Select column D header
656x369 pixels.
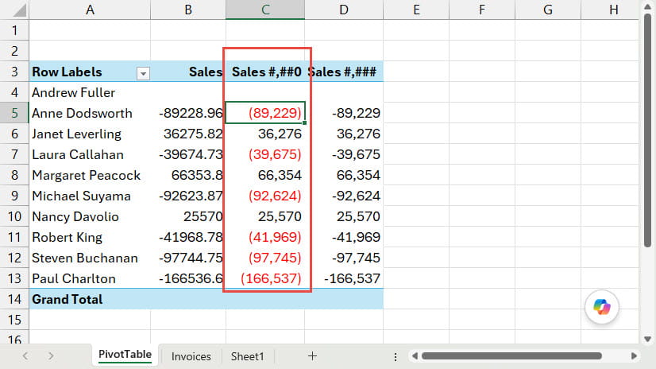344,10
